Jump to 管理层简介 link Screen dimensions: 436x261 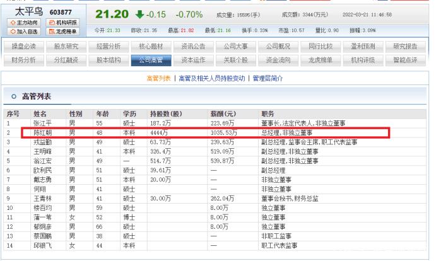coord(268,79)
